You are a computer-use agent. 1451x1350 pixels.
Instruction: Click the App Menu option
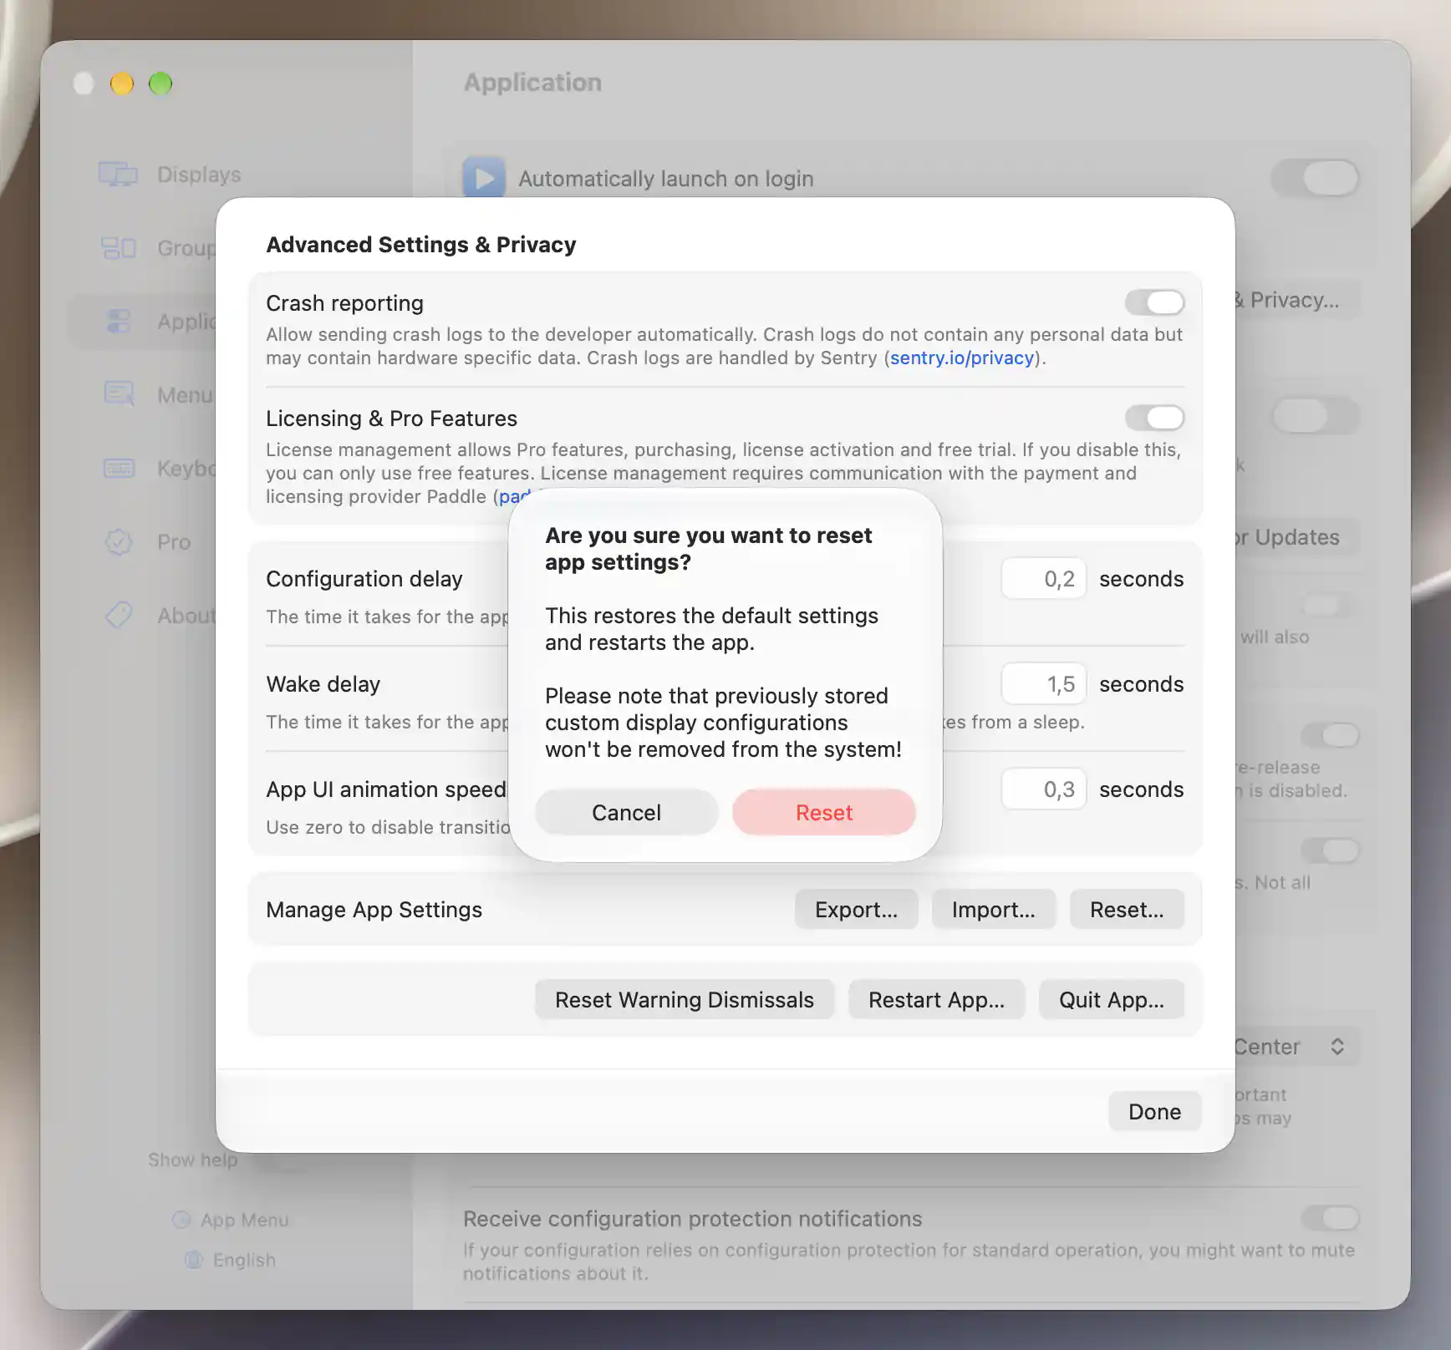pyautogui.click(x=230, y=1220)
